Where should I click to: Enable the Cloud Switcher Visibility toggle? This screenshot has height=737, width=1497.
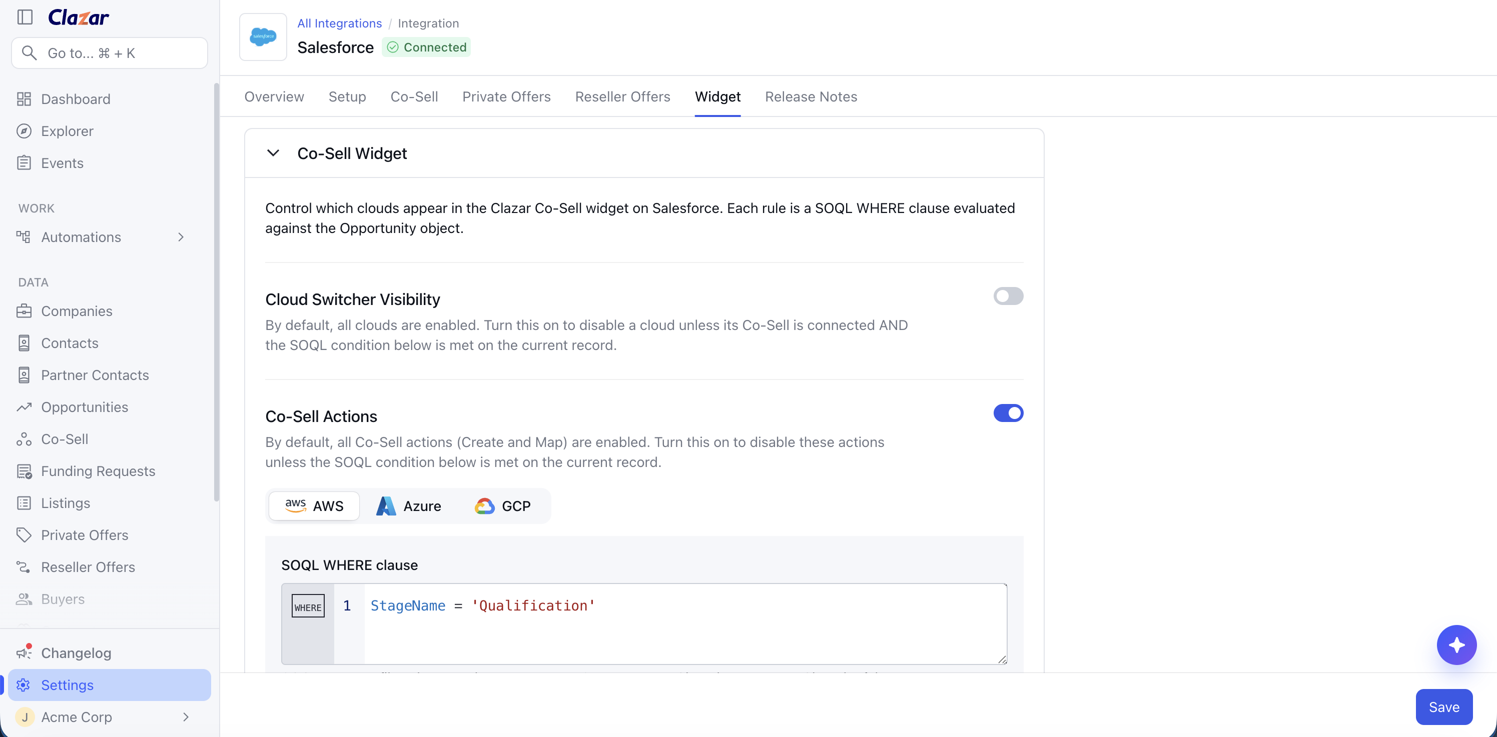point(1008,296)
